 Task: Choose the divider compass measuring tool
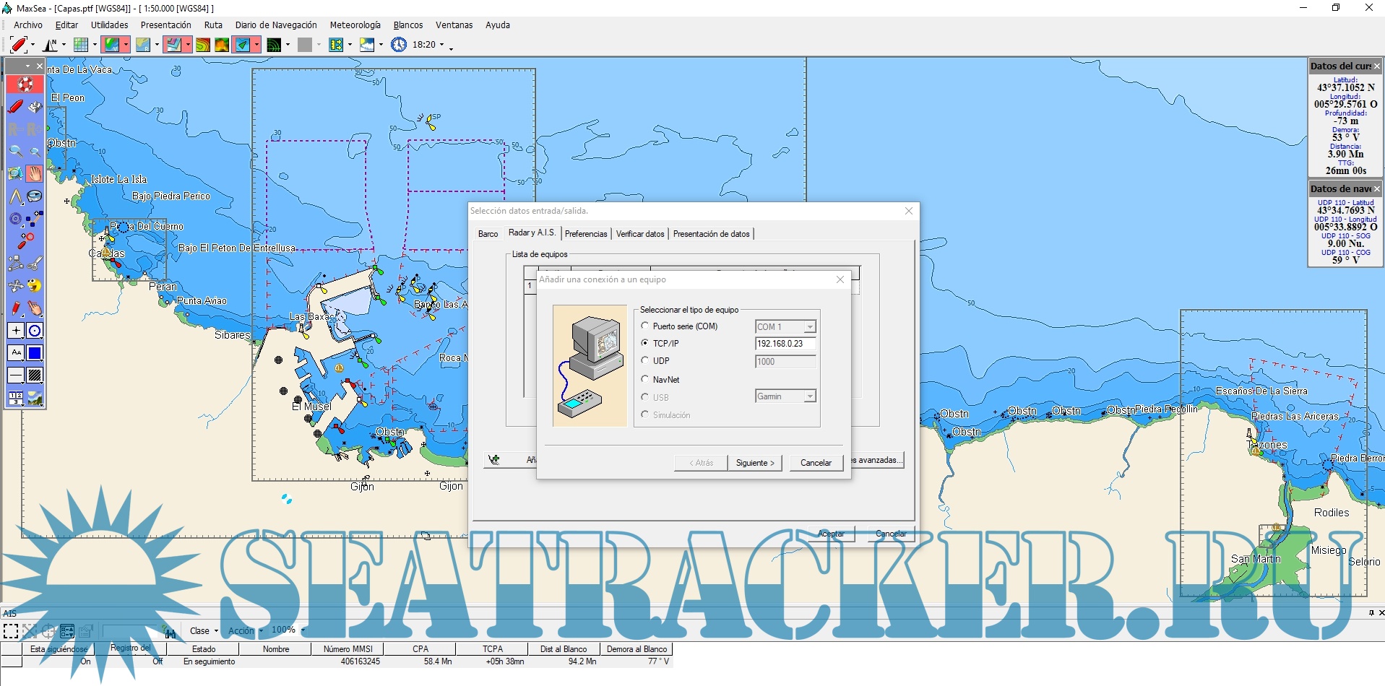[15, 196]
